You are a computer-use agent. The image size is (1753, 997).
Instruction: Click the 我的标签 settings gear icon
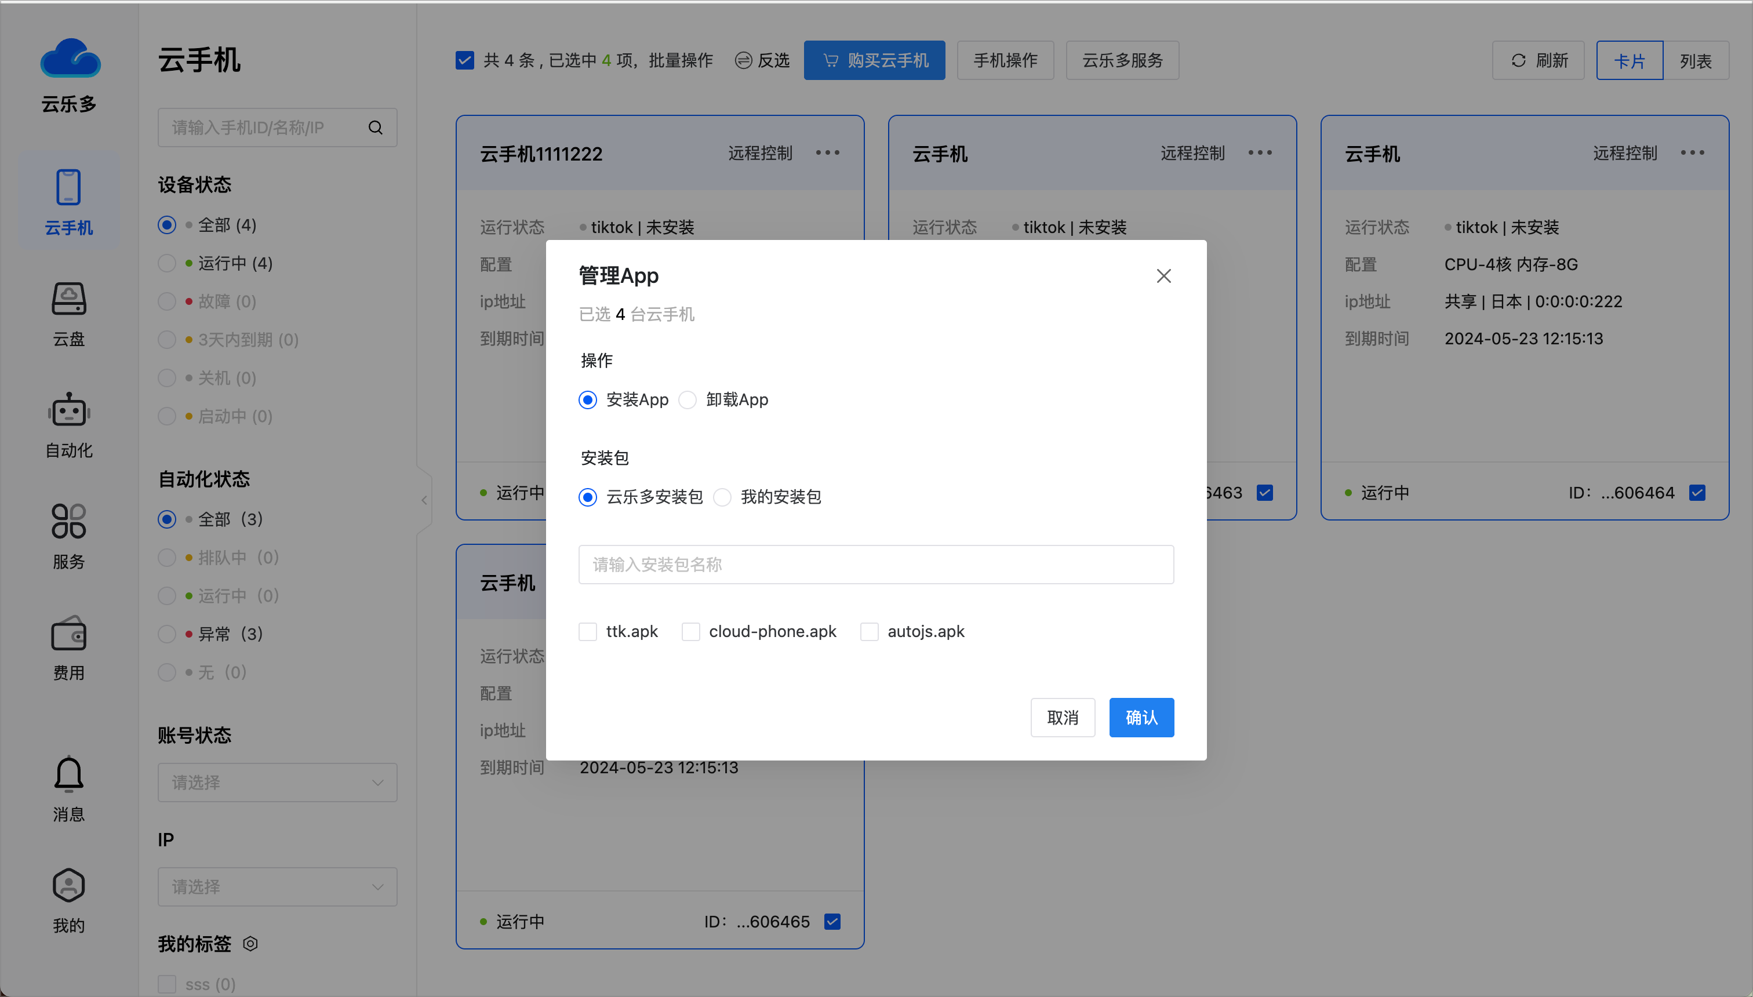pos(250,944)
